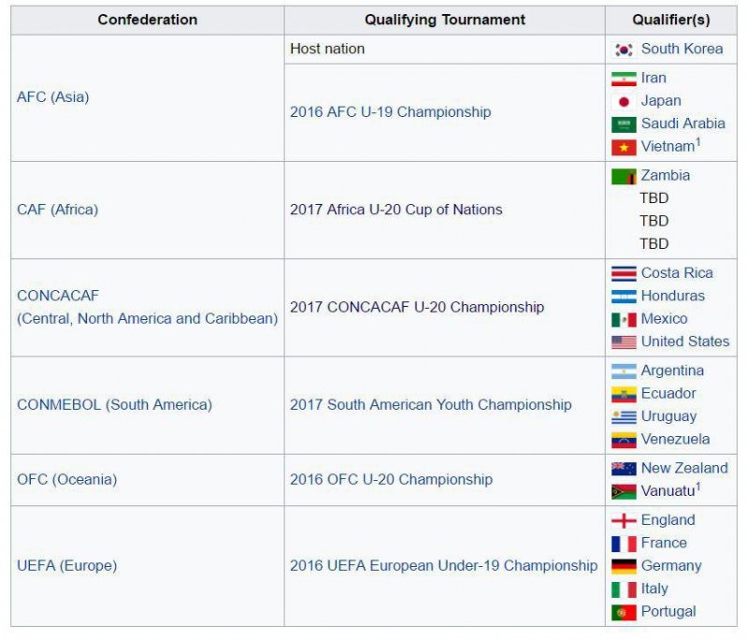Click the Portugal flag icon
This screenshot has height=640, width=748.
coord(624,612)
